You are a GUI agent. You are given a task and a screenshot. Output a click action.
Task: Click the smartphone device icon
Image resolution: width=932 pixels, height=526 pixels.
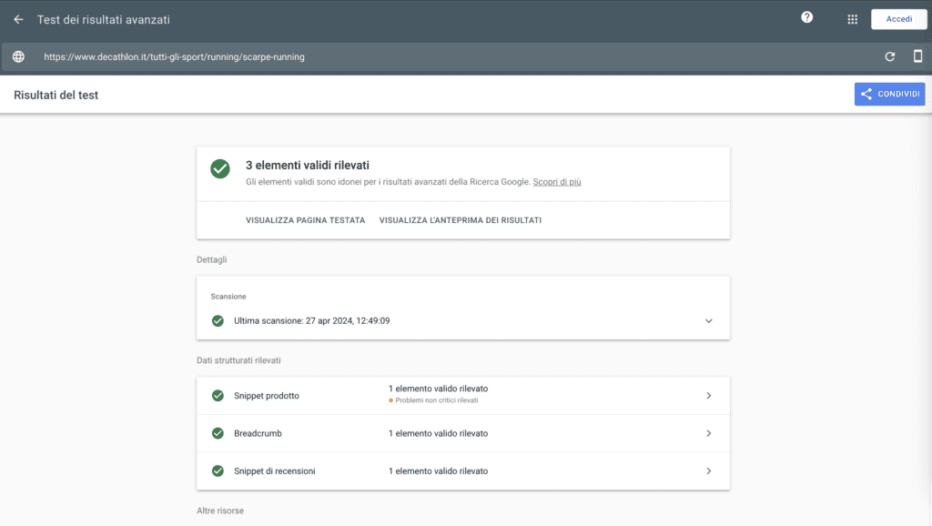pos(917,56)
